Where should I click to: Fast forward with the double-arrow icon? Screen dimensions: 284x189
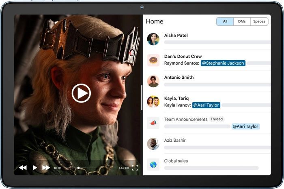click(x=46, y=168)
